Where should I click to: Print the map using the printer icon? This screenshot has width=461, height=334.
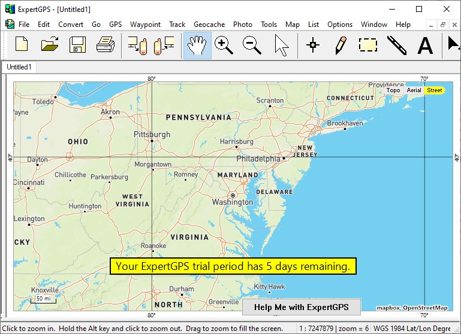[106, 45]
